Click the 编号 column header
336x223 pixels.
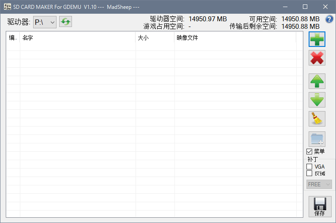[13, 38]
